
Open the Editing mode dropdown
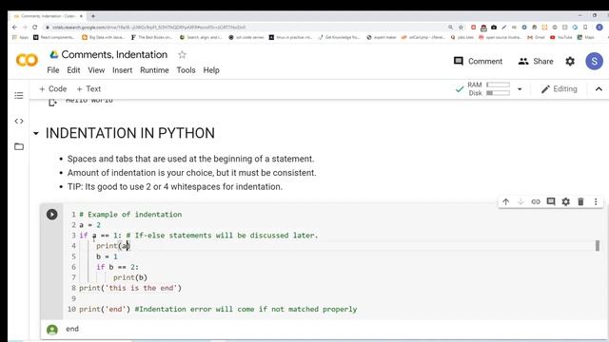560,89
